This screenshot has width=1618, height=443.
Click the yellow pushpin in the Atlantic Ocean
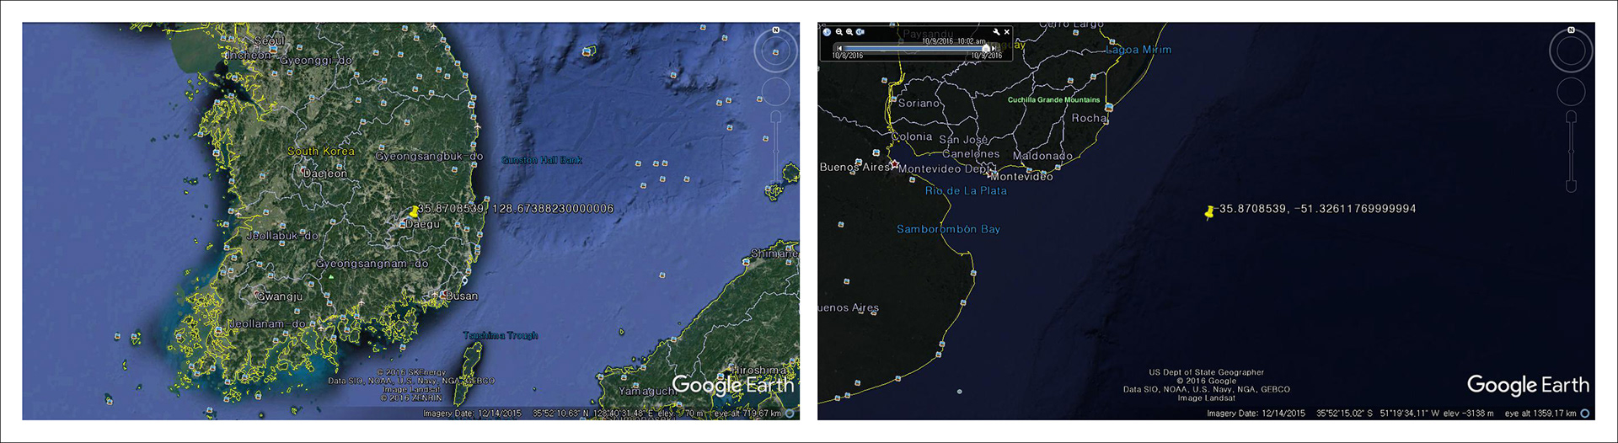click(x=1211, y=212)
